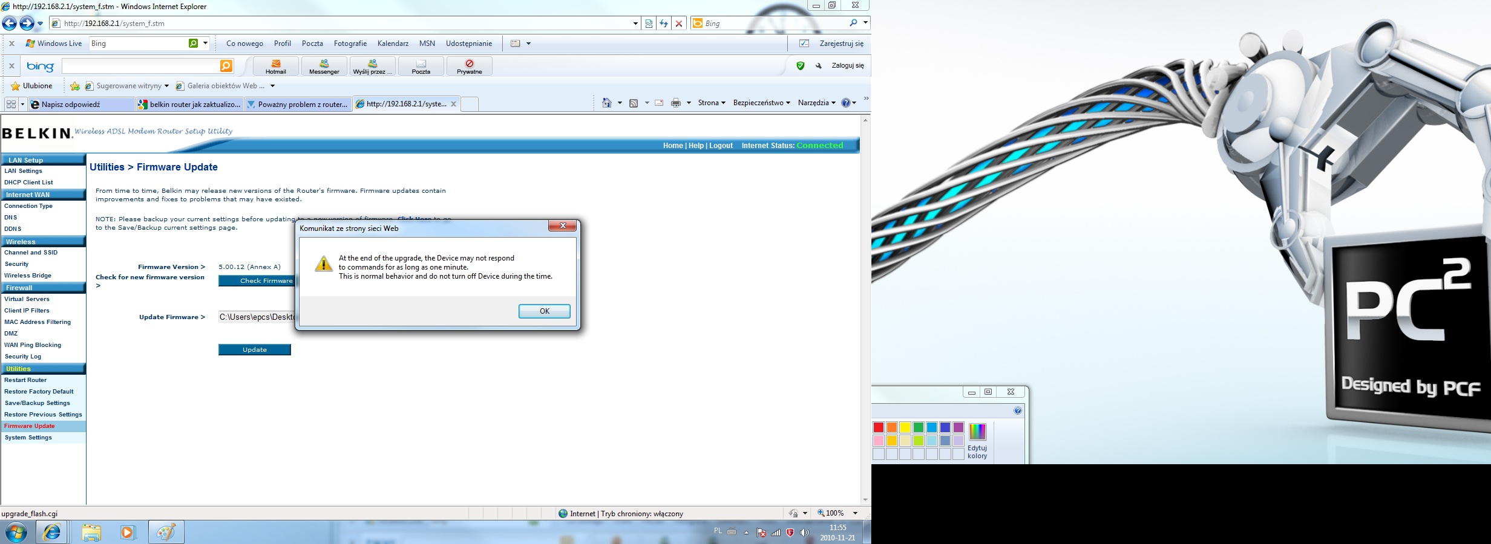Image resolution: width=1491 pixels, height=544 pixels.
Task: Switch to the belkin router jak zaktualizo... tab
Action: click(189, 105)
